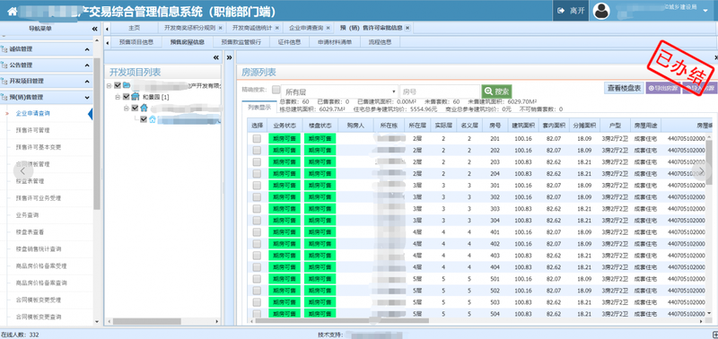Image resolution: width=718 pixels, height=339 pixels.
Task: Click the green 搜索 button
Action: (497, 91)
